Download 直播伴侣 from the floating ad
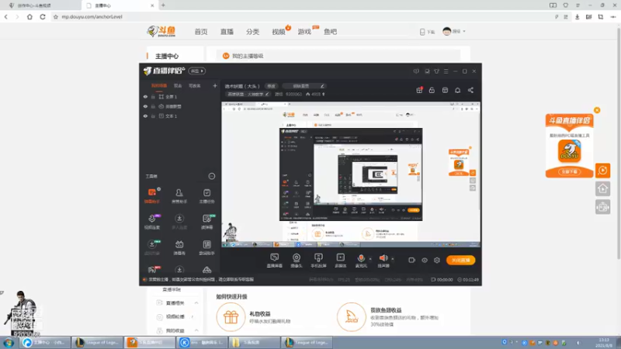The image size is (621, 349). 570,171
